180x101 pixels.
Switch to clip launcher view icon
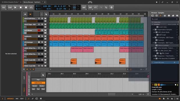point(25,14)
